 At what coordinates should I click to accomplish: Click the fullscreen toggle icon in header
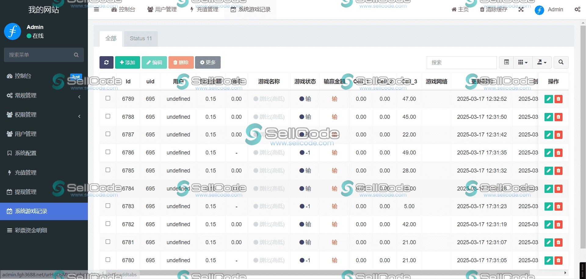[x=521, y=9]
